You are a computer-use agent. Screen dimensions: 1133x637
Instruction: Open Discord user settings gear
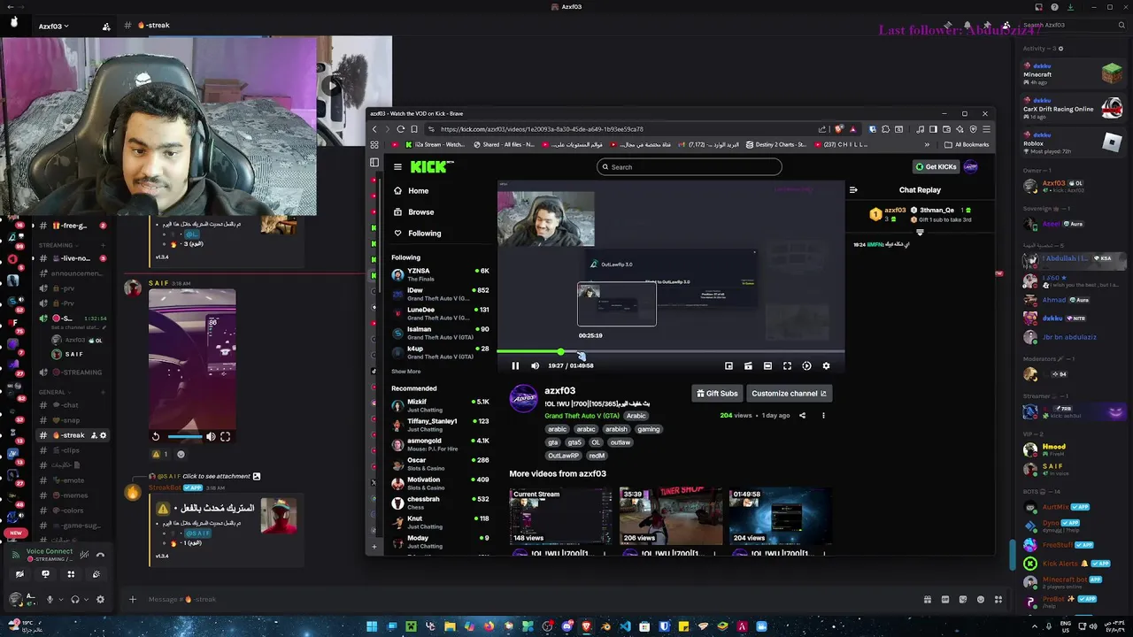pyautogui.click(x=100, y=599)
